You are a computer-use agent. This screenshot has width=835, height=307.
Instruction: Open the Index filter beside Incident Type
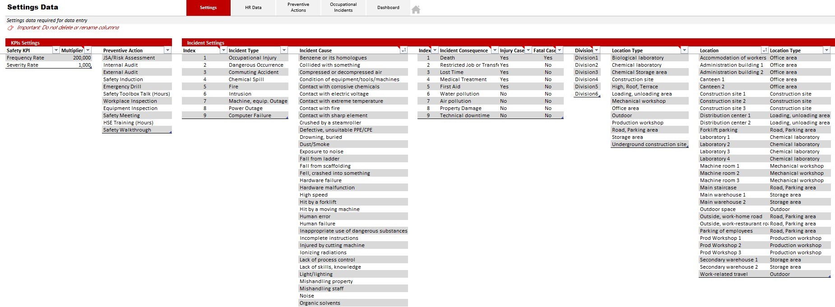point(223,50)
